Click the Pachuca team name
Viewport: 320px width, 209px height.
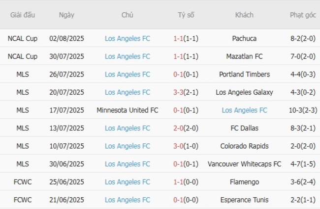[244, 38]
